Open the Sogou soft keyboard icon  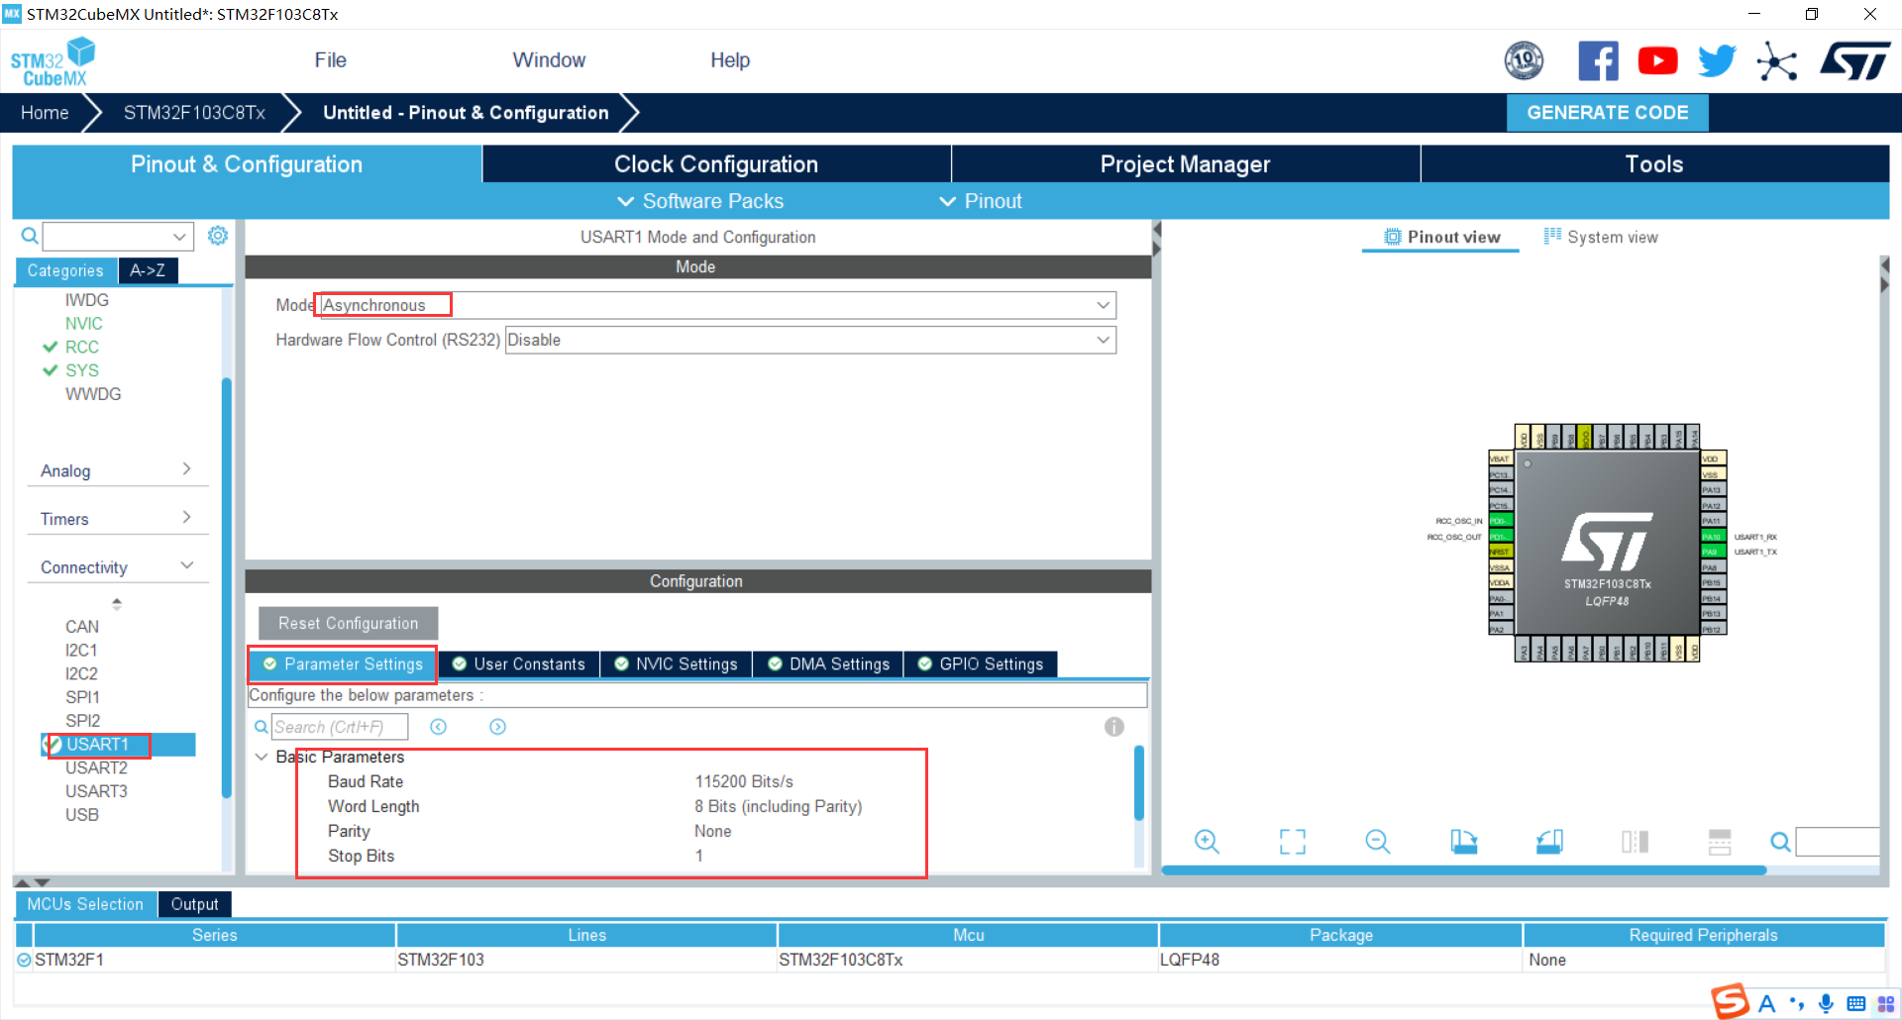1856,1003
